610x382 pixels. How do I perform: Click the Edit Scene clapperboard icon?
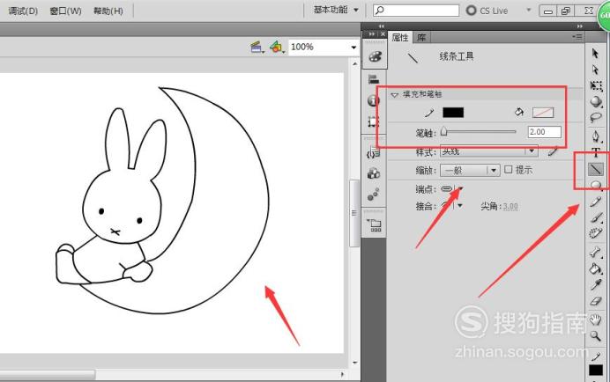257,48
